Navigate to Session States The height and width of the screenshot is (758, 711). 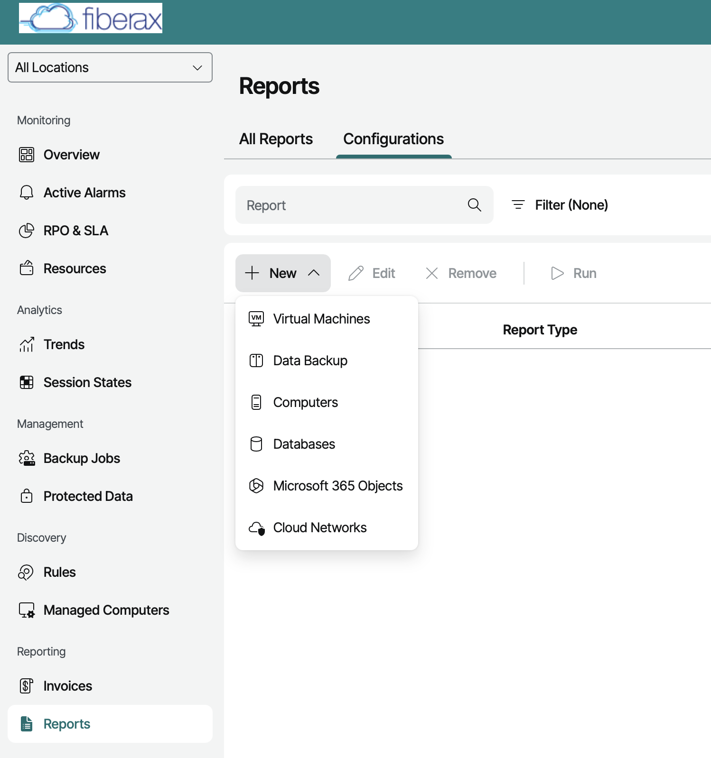[110, 382]
